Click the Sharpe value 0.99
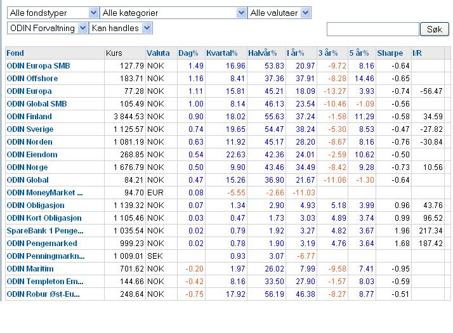The height and width of the screenshot is (333, 453). pos(402,218)
